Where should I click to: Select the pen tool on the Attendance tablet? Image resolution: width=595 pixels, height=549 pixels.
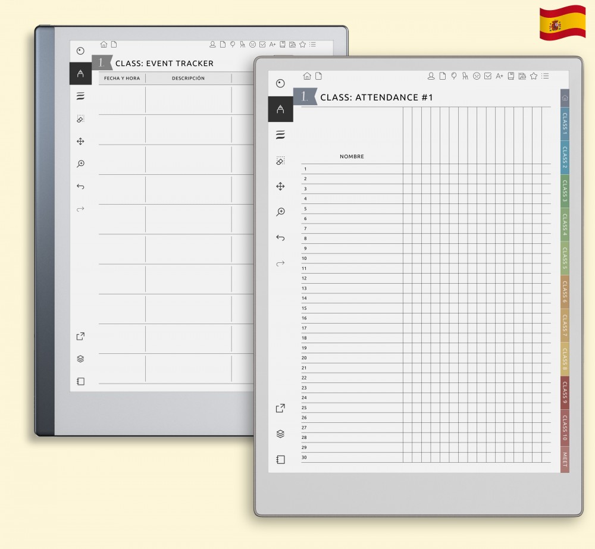[x=280, y=109]
